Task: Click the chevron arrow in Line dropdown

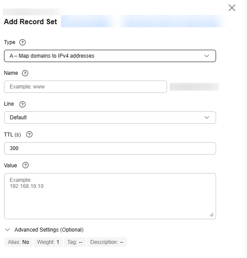Action: [x=207, y=118]
